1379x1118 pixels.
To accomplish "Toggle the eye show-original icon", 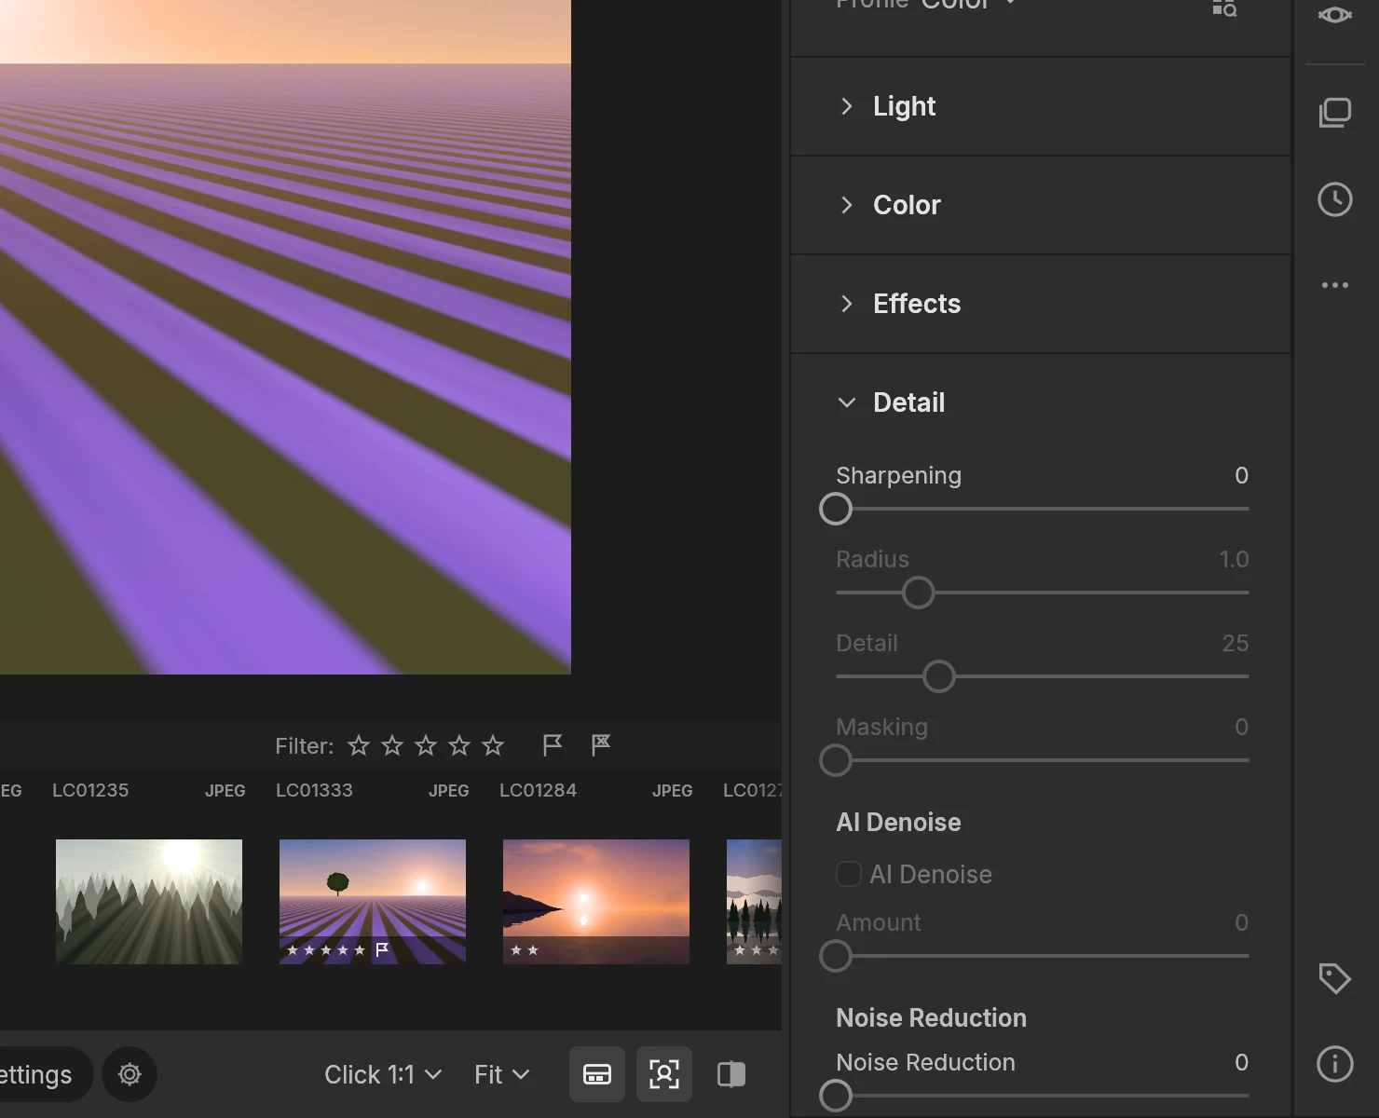I will (1334, 15).
